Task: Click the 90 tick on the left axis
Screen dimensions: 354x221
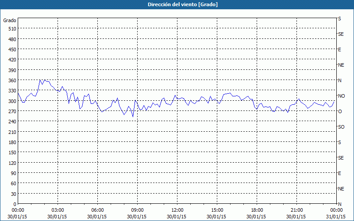Action: 12,173
